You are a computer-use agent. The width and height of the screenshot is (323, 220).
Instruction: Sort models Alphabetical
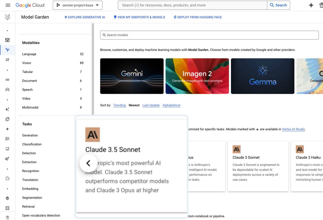pyautogui.click(x=171, y=105)
